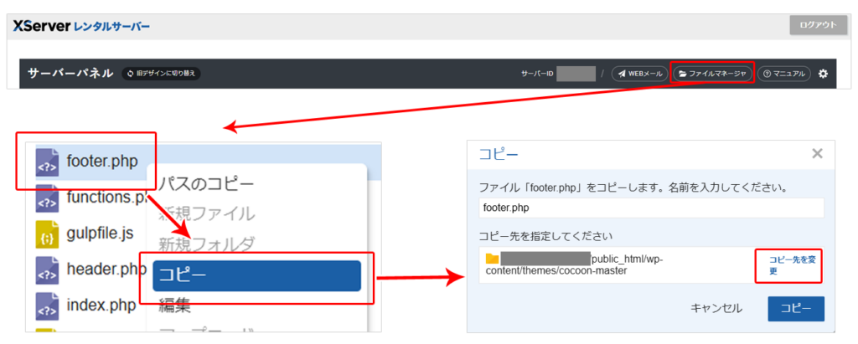Close the コピー dialog with X
Image resolution: width=858 pixels, height=344 pixels.
(817, 154)
